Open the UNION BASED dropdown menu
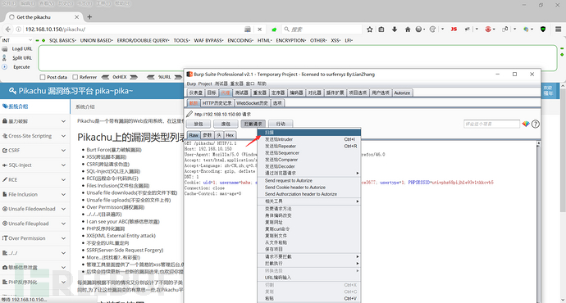The height and width of the screenshot is (303, 566). pos(96,40)
